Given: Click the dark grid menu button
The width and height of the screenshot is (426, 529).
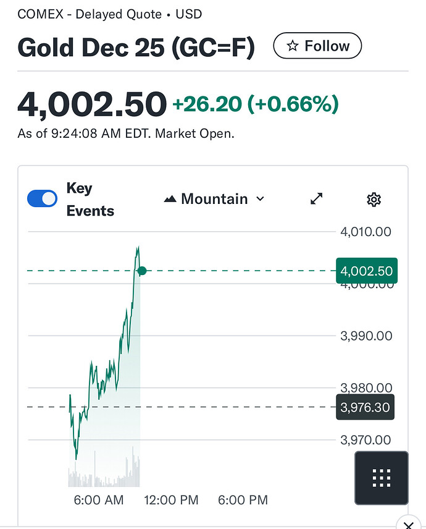Looking at the screenshot, I should [381, 478].
